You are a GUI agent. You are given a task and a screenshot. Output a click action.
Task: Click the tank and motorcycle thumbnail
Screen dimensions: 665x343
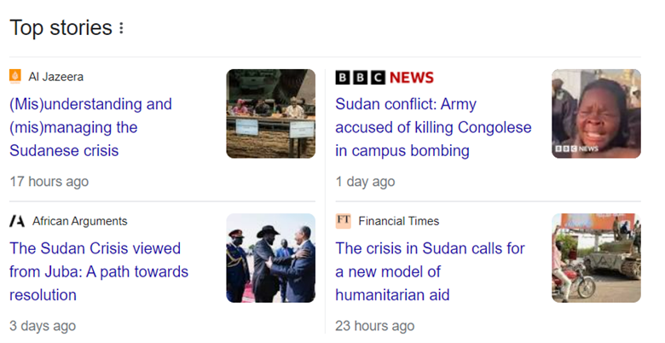point(596,258)
